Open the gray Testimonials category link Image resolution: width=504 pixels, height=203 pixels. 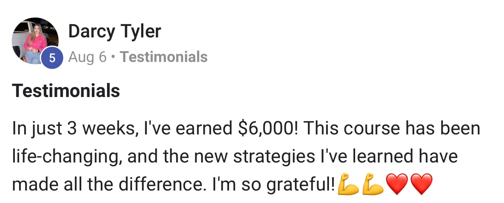click(163, 57)
